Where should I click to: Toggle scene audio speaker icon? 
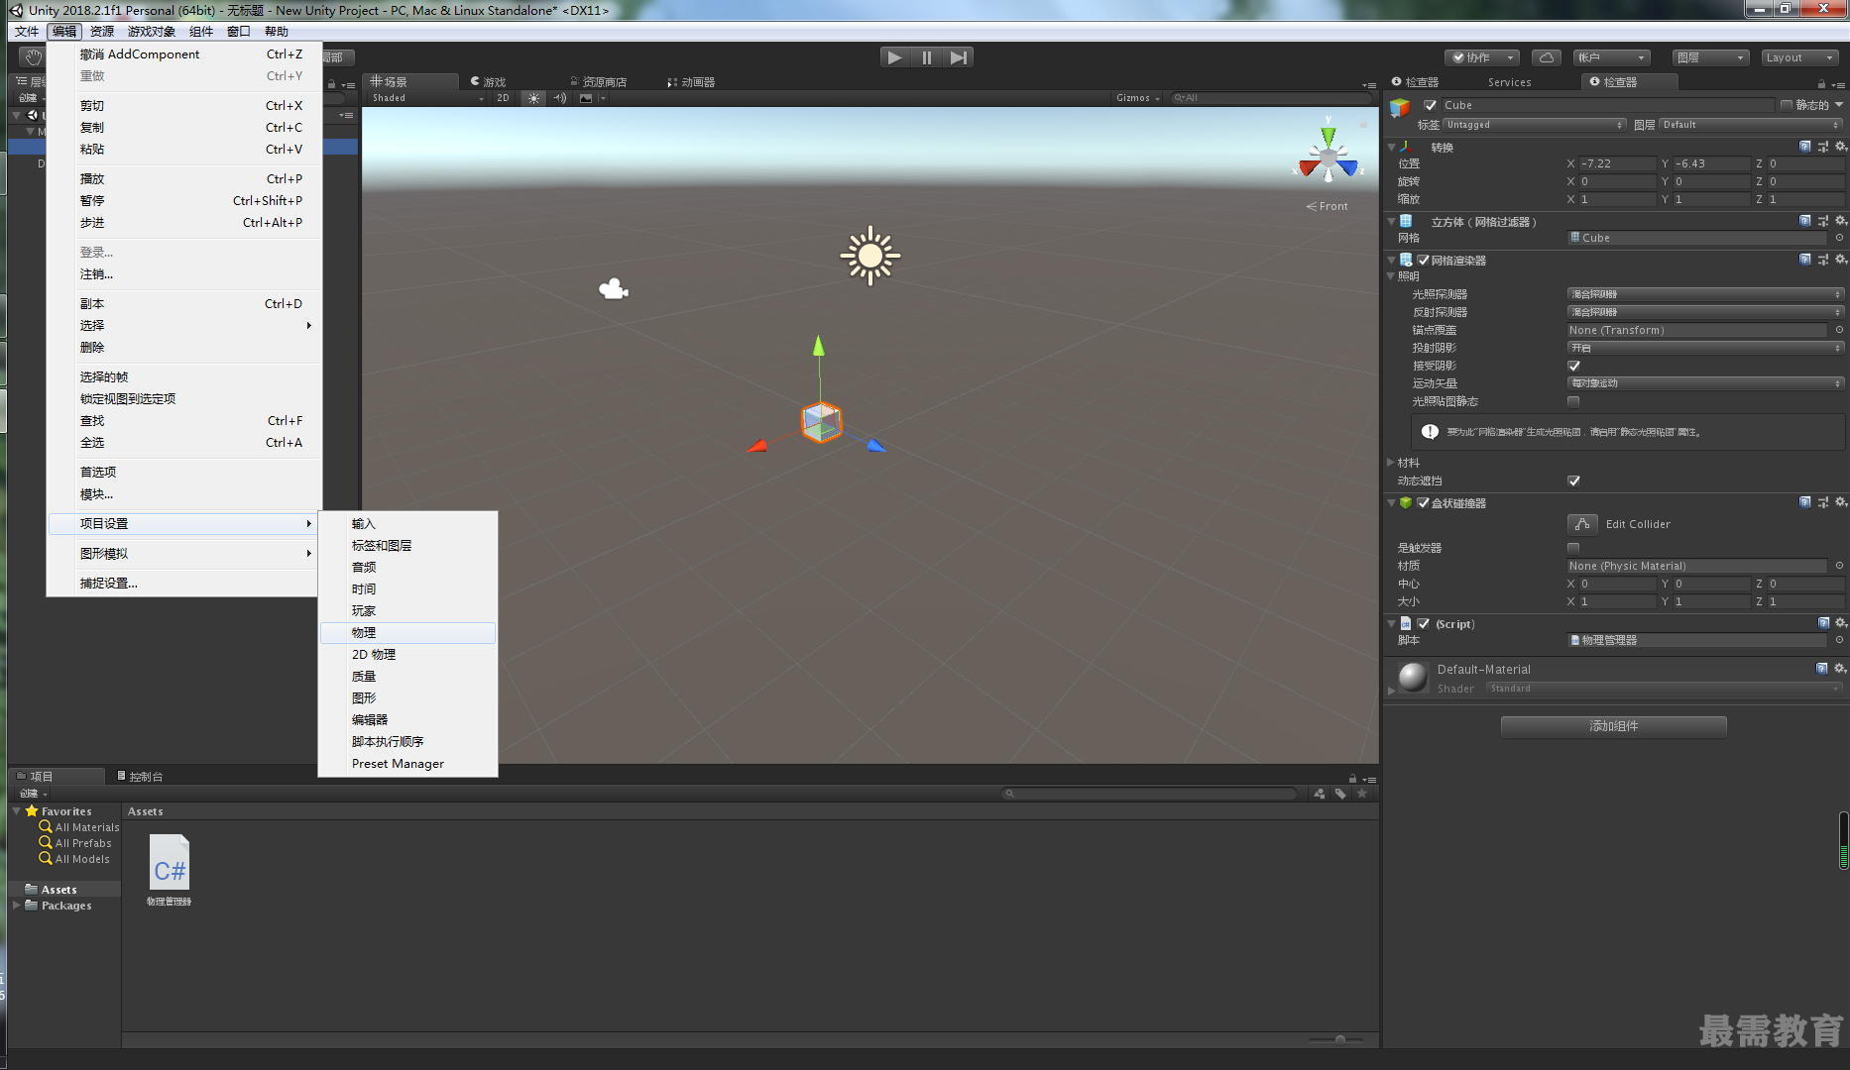(x=559, y=98)
